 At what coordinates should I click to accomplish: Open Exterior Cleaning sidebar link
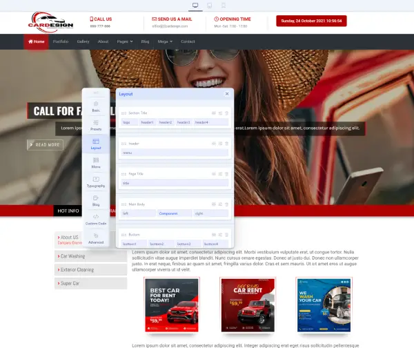pos(90,269)
